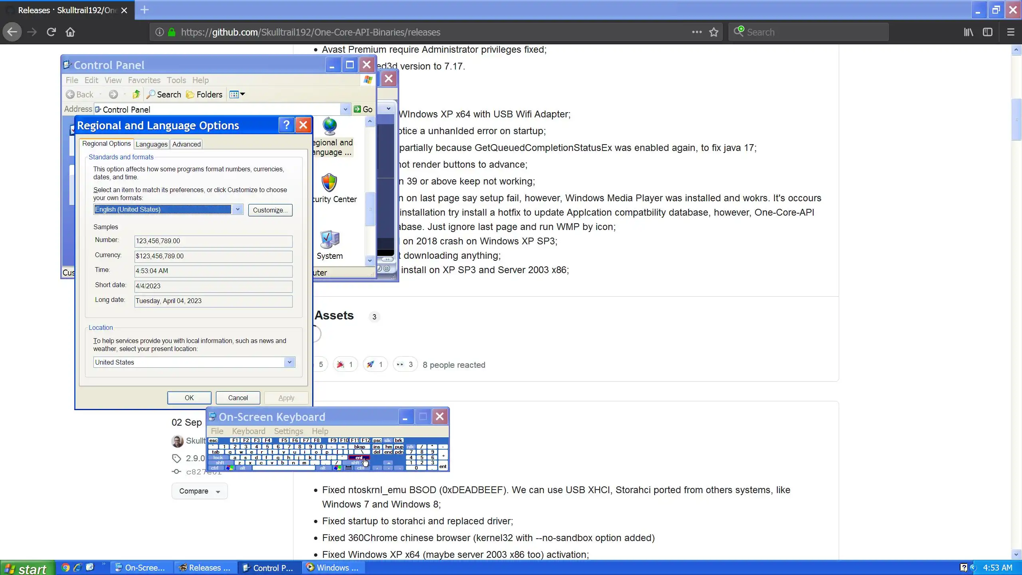1022x575 pixels.
Task: Click the Firefox reload page icon
Action: [x=51, y=32]
